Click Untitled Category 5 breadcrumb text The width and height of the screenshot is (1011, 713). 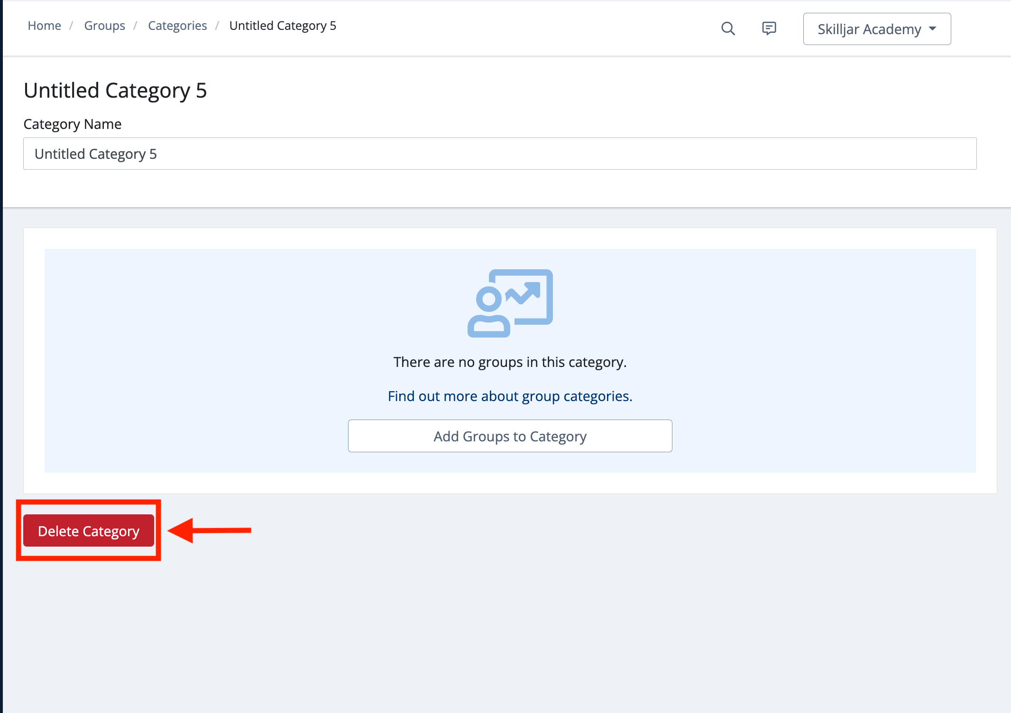point(283,26)
